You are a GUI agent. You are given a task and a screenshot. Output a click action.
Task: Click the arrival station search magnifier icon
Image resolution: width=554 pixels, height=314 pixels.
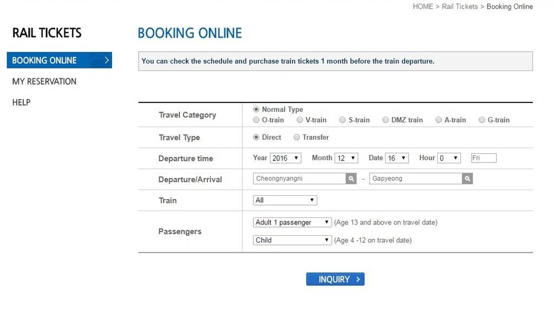(467, 179)
